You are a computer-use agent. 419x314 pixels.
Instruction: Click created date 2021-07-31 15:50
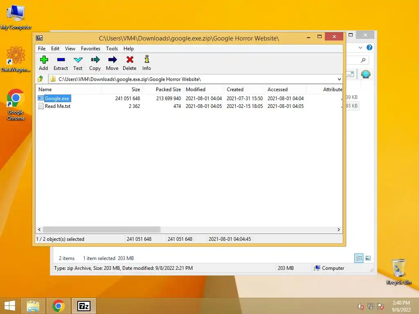(x=245, y=99)
